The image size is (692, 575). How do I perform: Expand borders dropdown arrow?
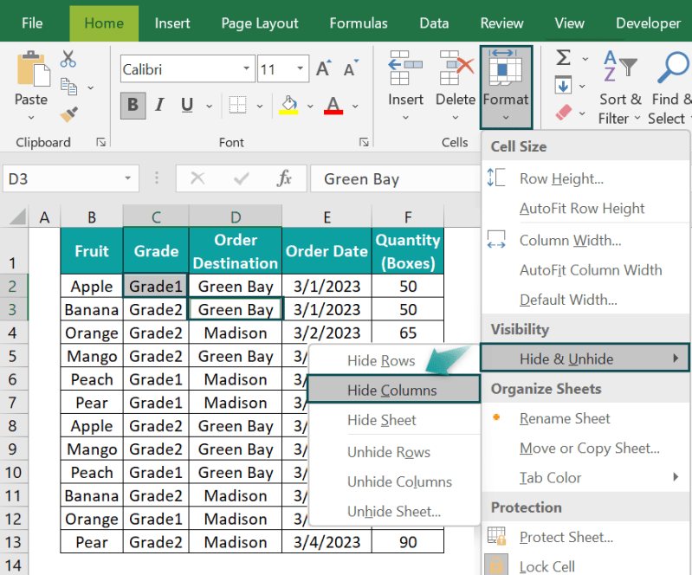(x=260, y=107)
